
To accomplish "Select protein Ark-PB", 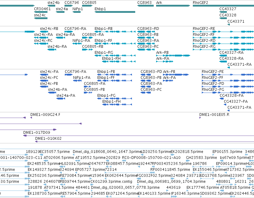I will (x=176, y=75).
